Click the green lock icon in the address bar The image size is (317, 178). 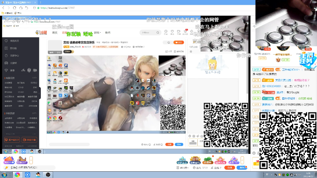click(38, 8)
